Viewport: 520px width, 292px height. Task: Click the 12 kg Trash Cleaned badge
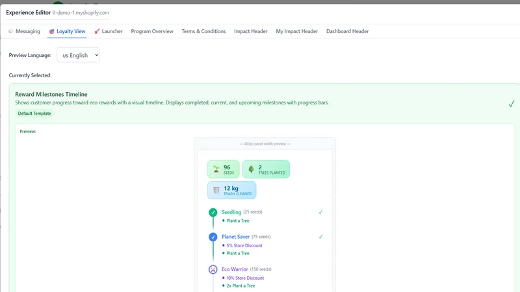coord(232,190)
